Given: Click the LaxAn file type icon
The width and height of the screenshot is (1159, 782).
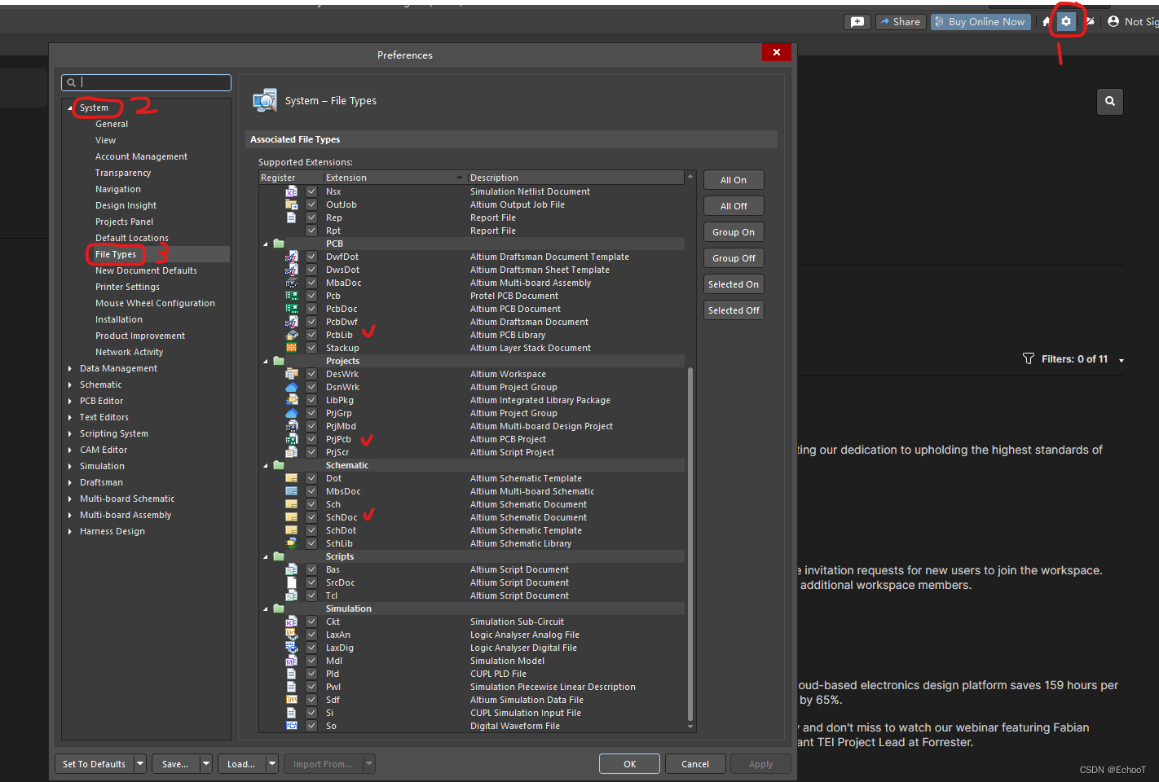Looking at the screenshot, I should click(292, 635).
